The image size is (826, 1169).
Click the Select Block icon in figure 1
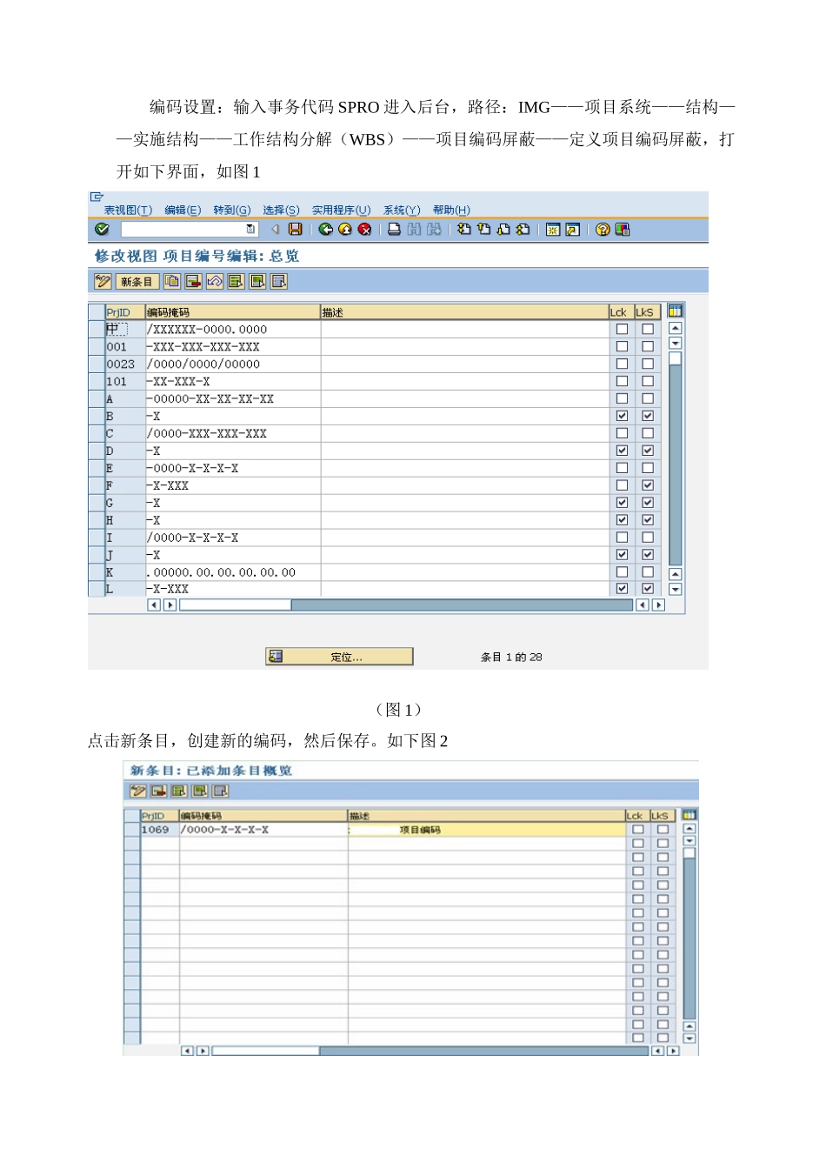coord(257,281)
